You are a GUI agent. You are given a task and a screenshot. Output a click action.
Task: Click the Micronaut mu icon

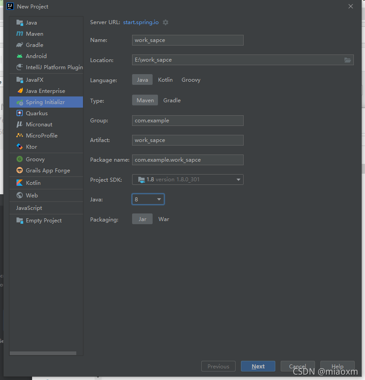coord(20,124)
